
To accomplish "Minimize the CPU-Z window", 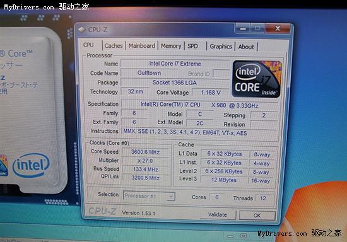I will tap(243, 29).
